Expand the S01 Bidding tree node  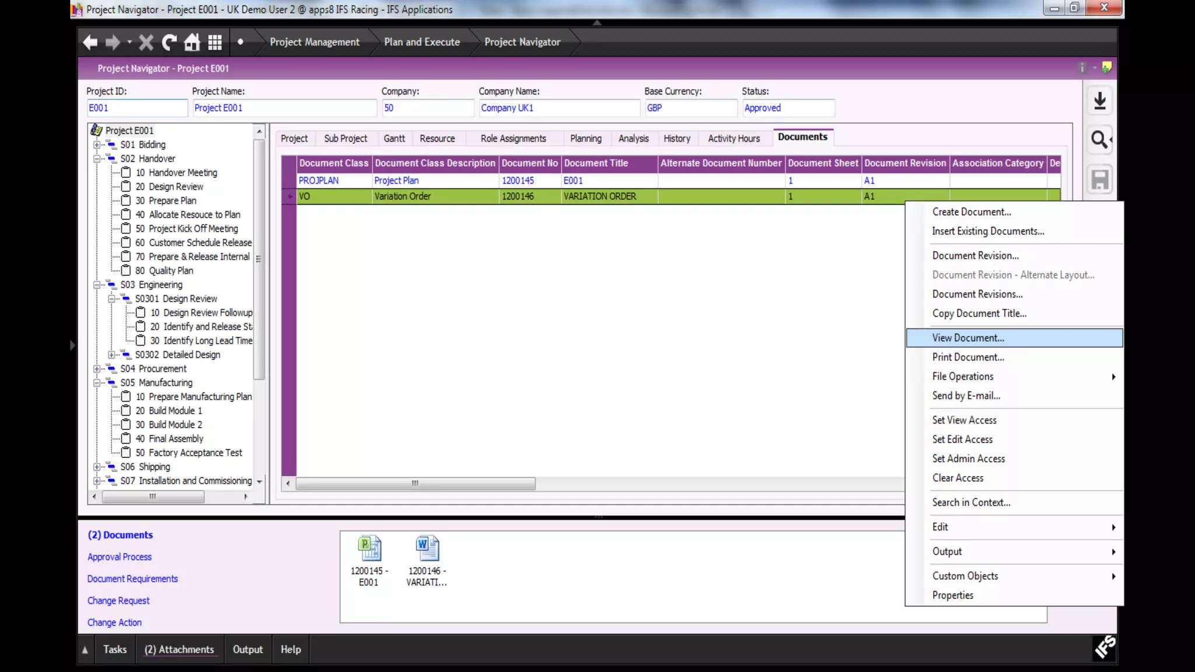point(97,145)
